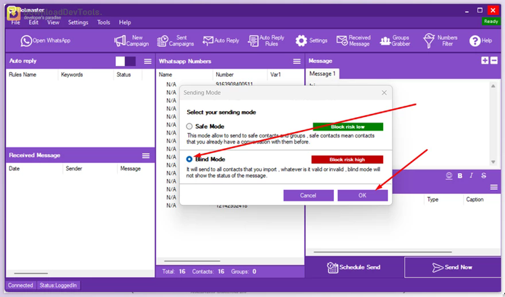The image size is (505, 297).
Task: Click the Status:LoggedIn status entry
Action: coord(58,285)
